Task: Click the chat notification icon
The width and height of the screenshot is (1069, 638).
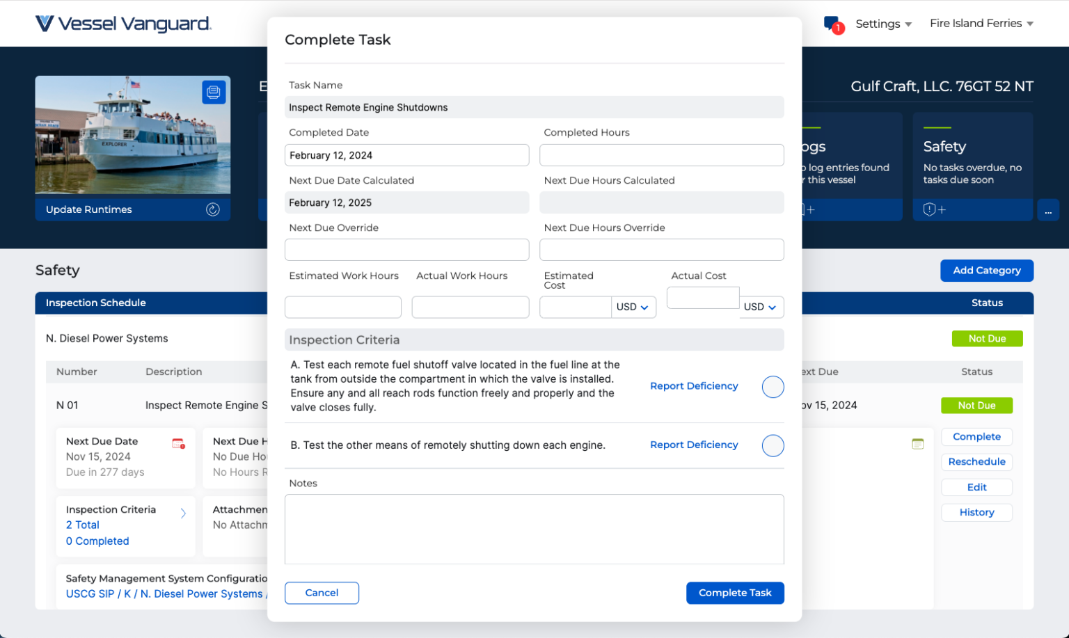Action: point(833,24)
